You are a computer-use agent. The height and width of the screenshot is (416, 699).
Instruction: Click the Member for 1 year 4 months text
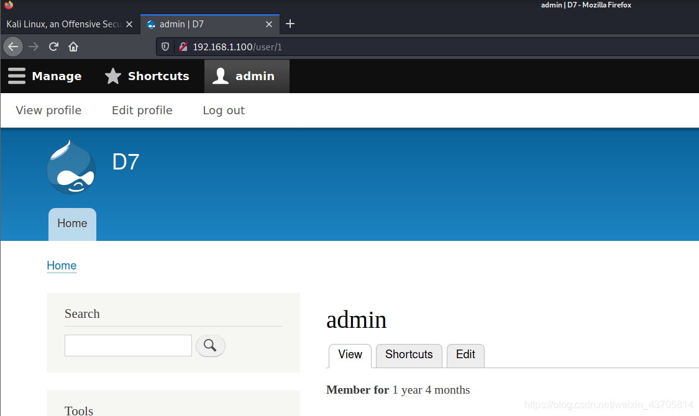(398, 390)
